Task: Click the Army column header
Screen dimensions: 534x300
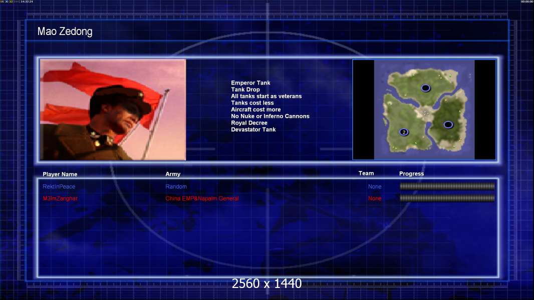Action: [173, 174]
